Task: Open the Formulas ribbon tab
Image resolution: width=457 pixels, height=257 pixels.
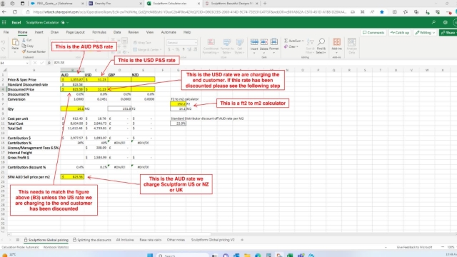Action: (x=99, y=32)
